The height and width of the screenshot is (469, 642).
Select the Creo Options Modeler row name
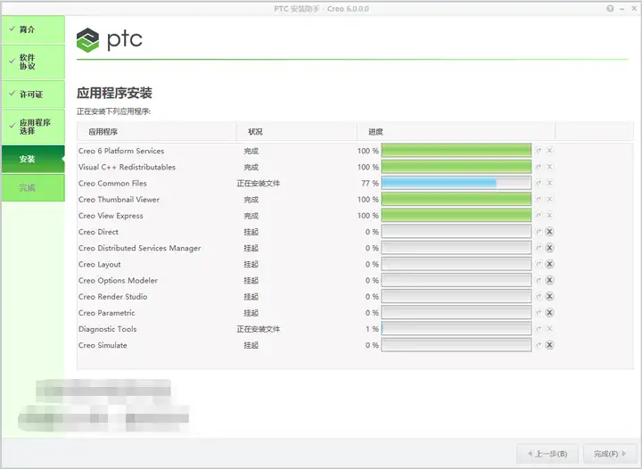pos(118,280)
